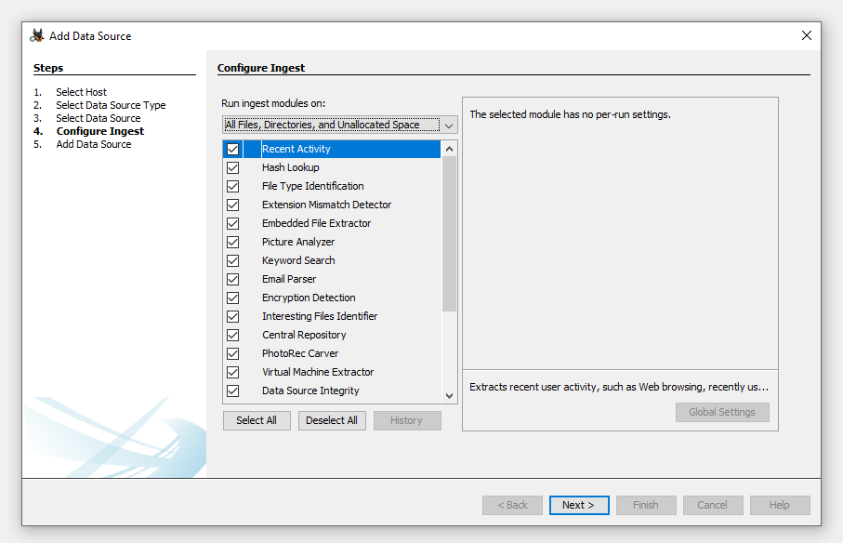This screenshot has width=843, height=543.
Task: Open the ingest History button
Action: tap(407, 420)
